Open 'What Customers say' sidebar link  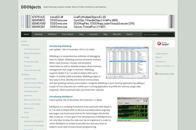[x=32, y=100]
